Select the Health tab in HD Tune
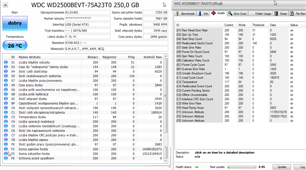The image size is (306, 170). [218, 13]
